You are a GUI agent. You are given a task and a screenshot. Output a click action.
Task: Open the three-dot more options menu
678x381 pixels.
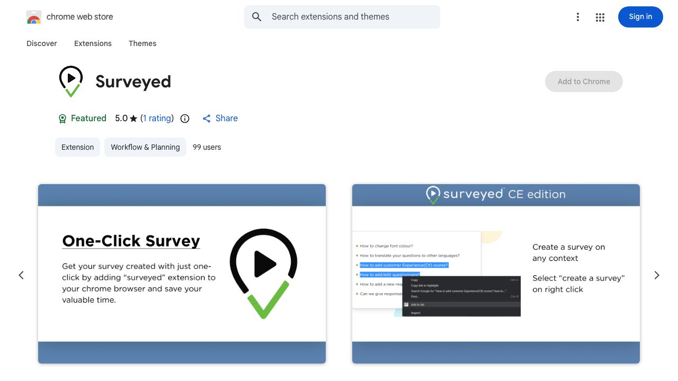click(578, 17)
